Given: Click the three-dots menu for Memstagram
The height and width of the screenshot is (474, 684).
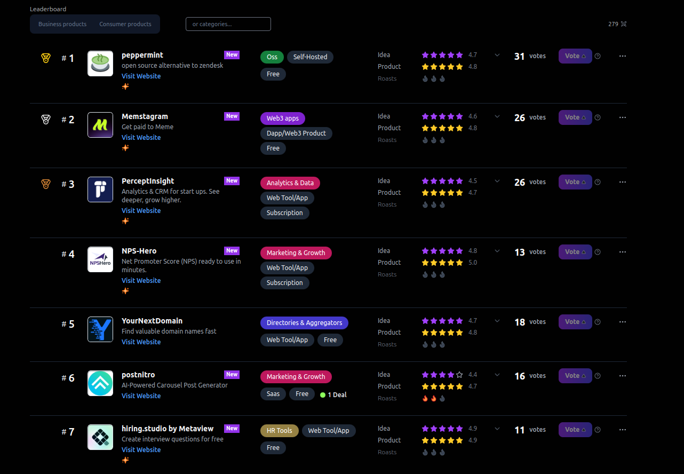Looking at the screenshot, I should [623, 117].
